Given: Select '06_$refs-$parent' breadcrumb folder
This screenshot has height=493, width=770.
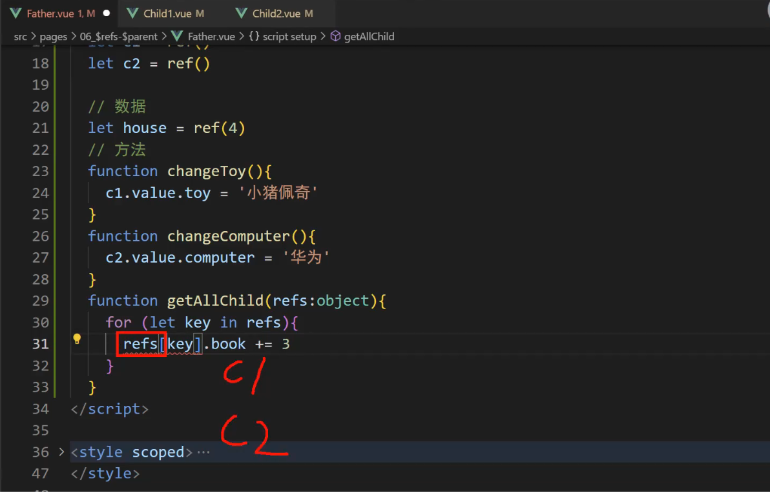Looking at the screenshot, I should tap(118, 37).
